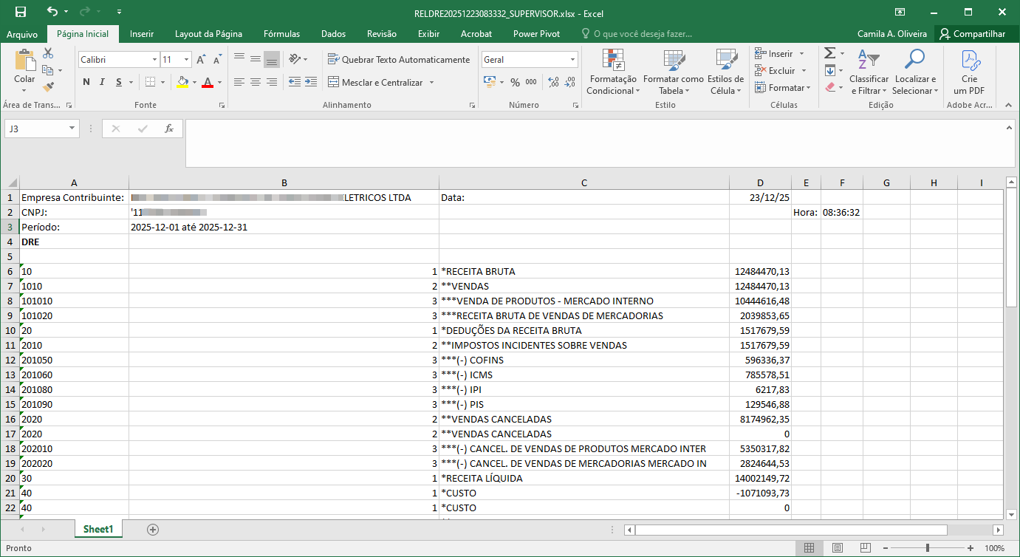Select cell containing RECEITA LÍQUIDA
1020x557 pixels.
(x=583, y=478)
